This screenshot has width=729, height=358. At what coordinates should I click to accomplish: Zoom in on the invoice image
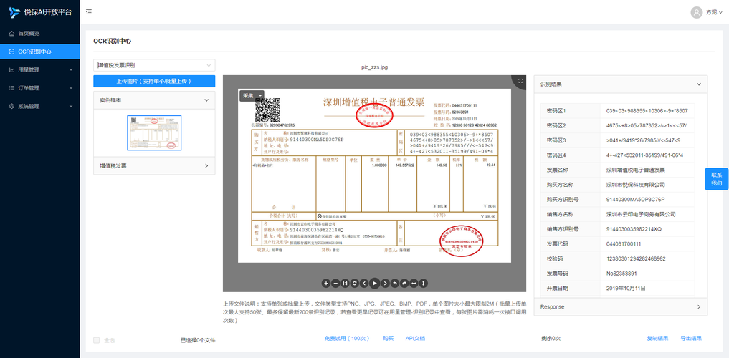pyautogui.click(x=326, y=283)
